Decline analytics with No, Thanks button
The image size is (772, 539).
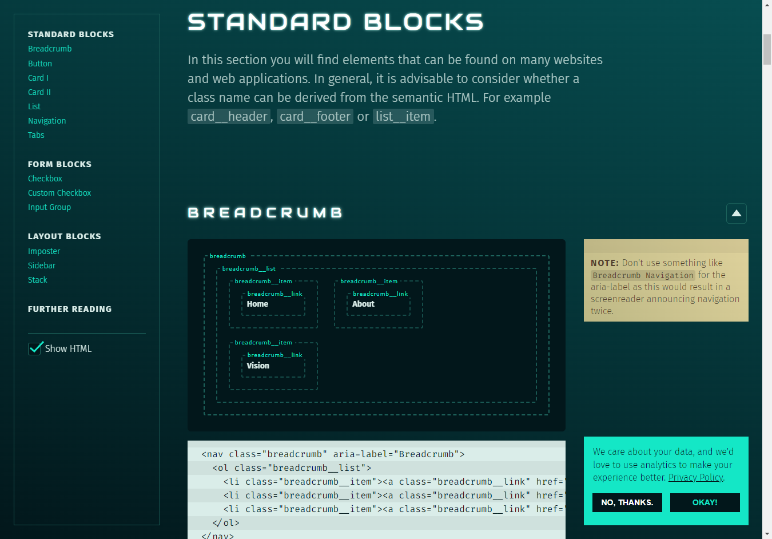627,502
